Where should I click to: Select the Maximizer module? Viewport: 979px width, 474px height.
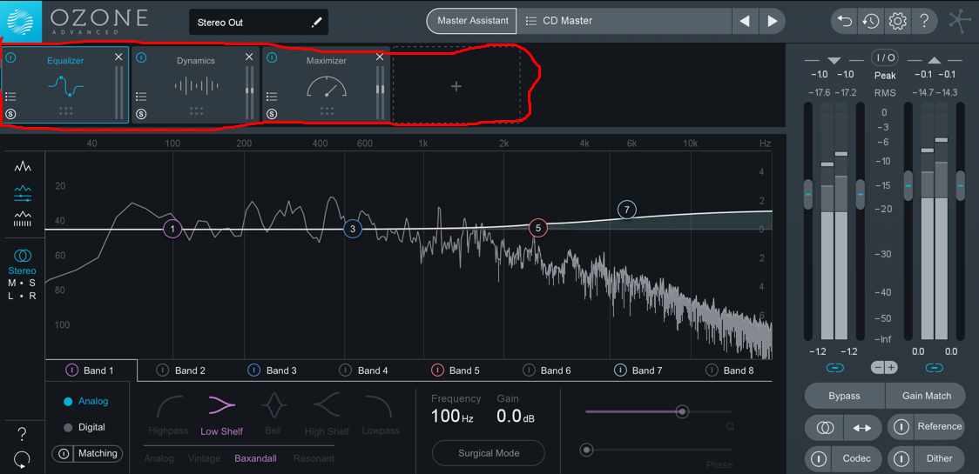pyautogui.click(x=326, y=85)
